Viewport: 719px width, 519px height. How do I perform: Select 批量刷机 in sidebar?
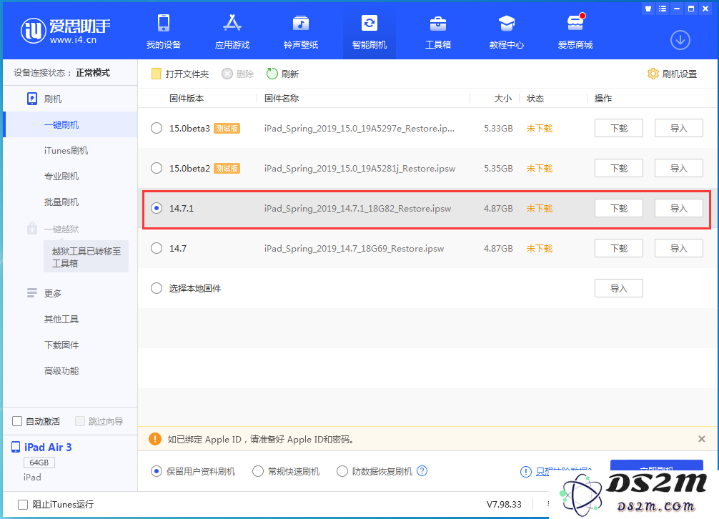pyautogui.click(x=61, y=202)
